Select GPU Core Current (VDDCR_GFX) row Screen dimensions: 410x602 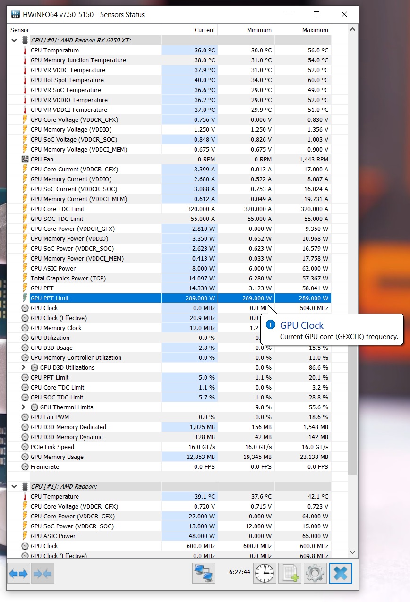(x=169, y=169)
